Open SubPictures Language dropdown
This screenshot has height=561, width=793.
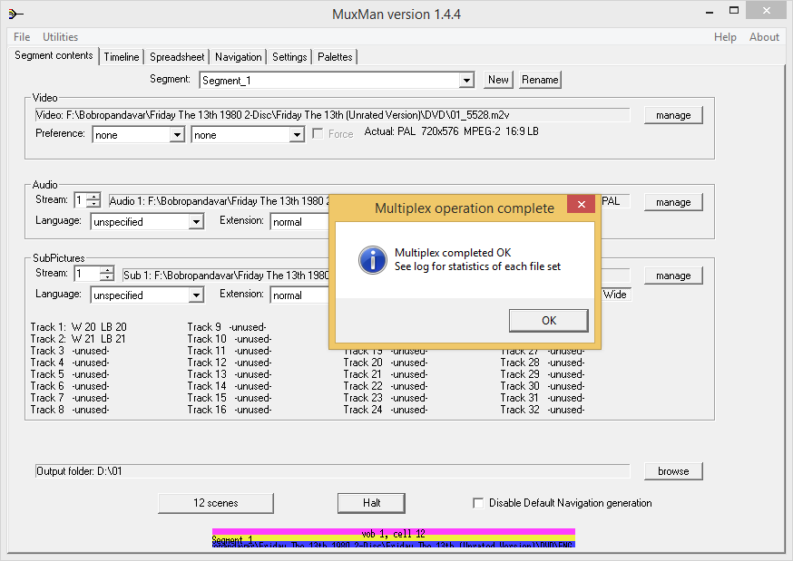pos(196,295)
